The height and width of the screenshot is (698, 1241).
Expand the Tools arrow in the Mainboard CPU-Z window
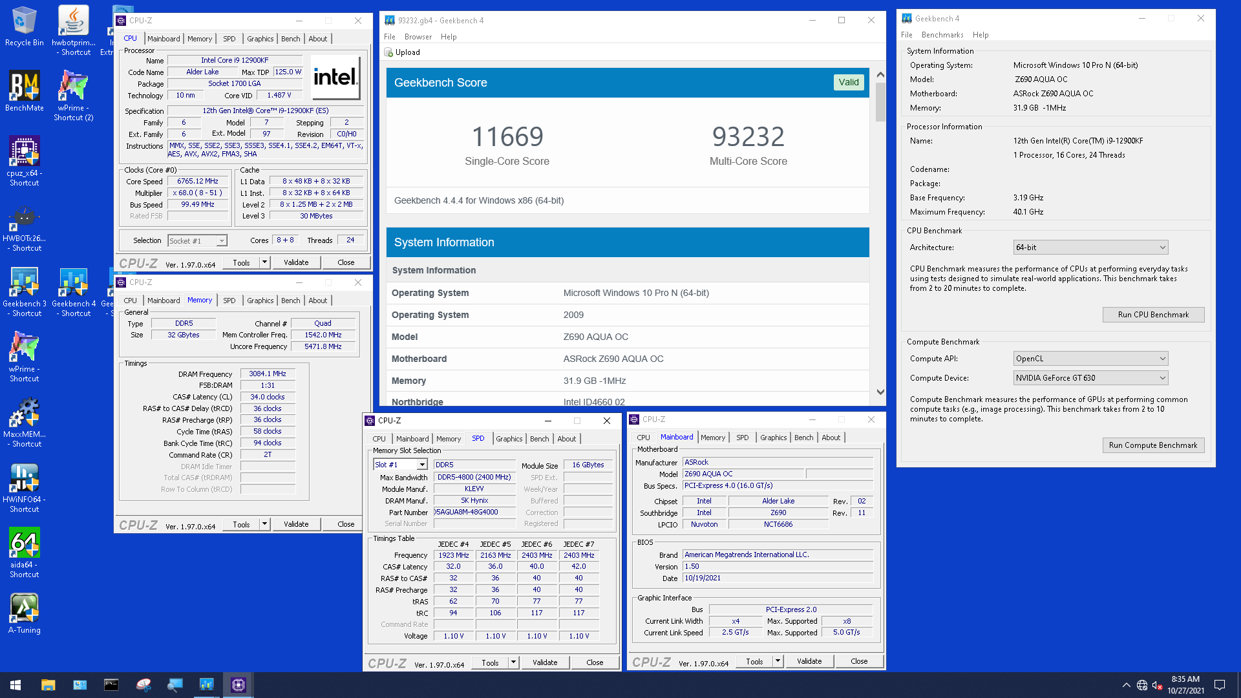[x=778, y=661]
